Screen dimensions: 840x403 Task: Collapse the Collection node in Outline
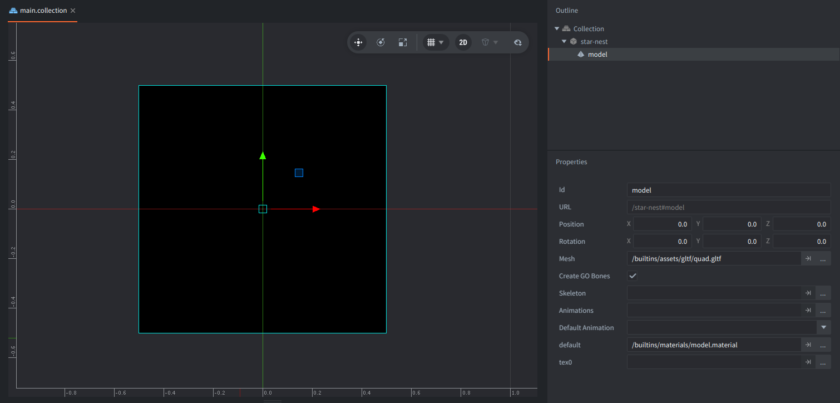(557, 29)
